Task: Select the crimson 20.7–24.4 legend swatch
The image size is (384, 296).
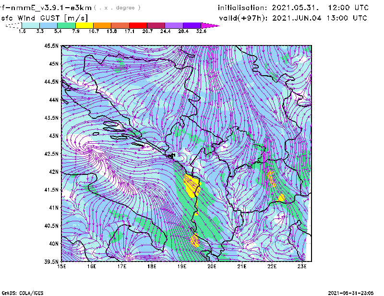Action: 156,25
